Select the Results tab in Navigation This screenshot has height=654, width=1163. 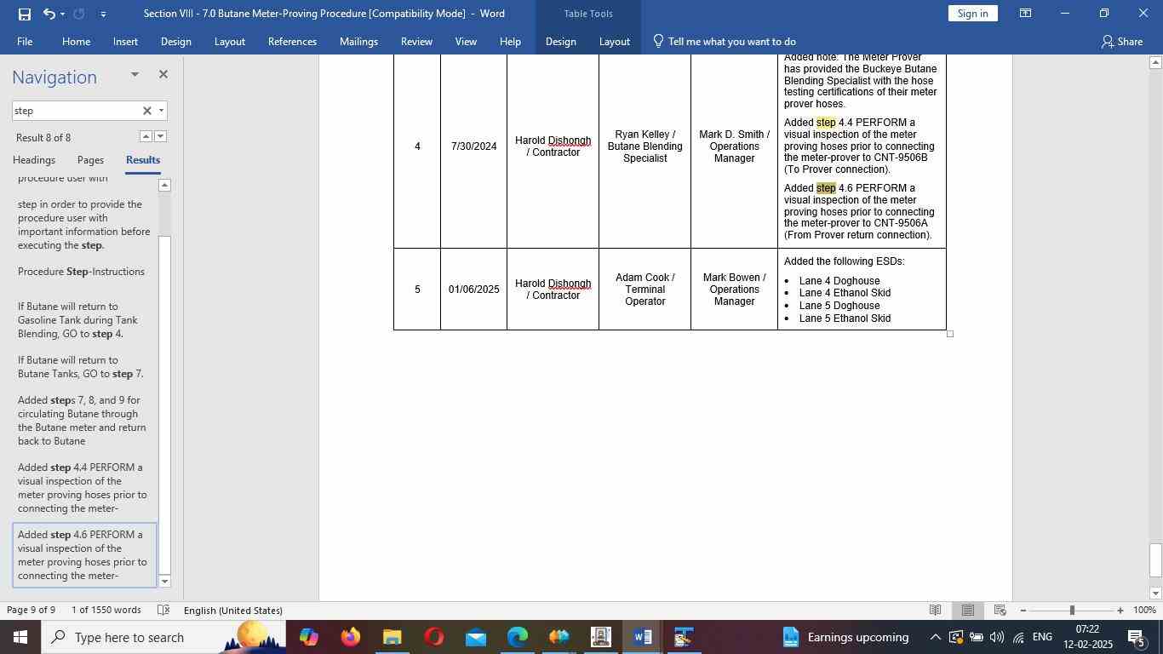pyautogui.click(x=143, y=160)
